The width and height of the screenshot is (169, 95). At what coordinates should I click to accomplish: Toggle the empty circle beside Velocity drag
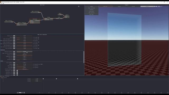[16, 36]
